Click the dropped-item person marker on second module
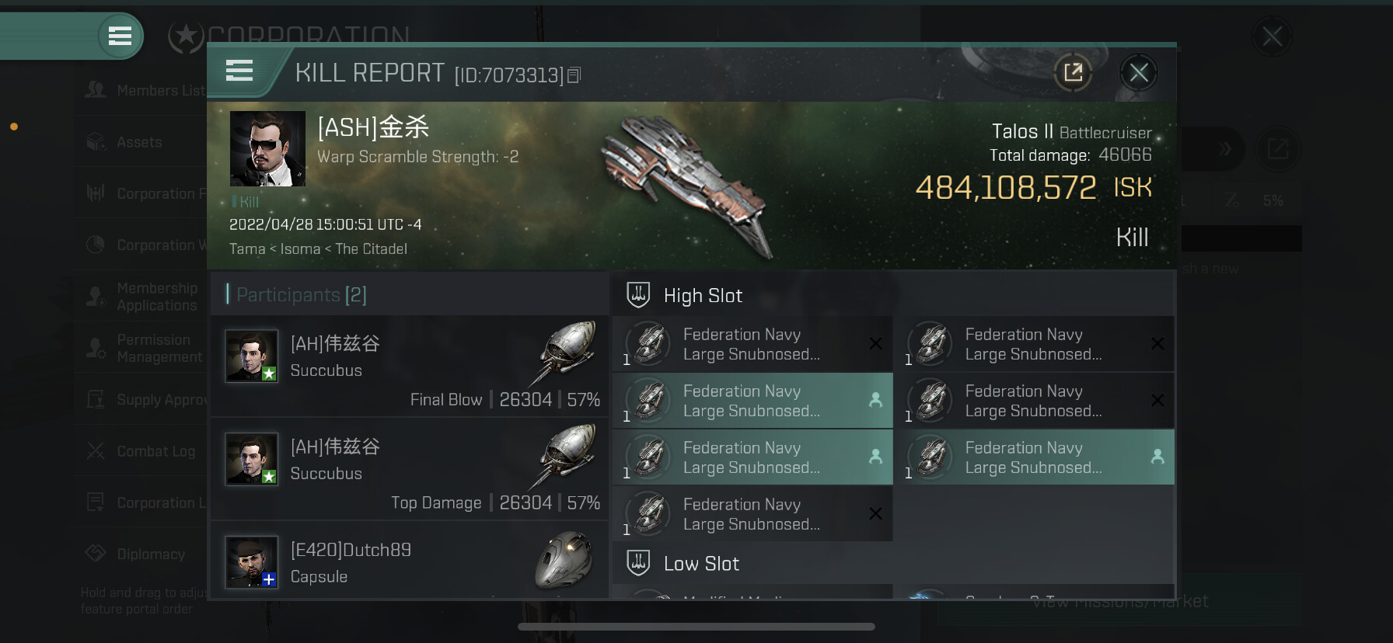This screenshot has width=1393, height=643. point(875,400)
